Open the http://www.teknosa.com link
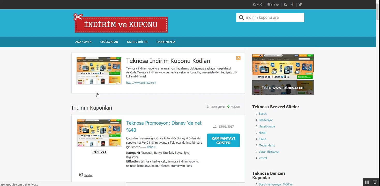The image size is (380, 186). pyautogui.click(x=141, y=83)
